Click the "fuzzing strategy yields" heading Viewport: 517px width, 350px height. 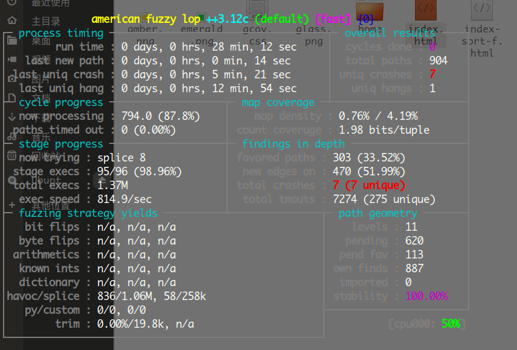[x=88, y=213]
